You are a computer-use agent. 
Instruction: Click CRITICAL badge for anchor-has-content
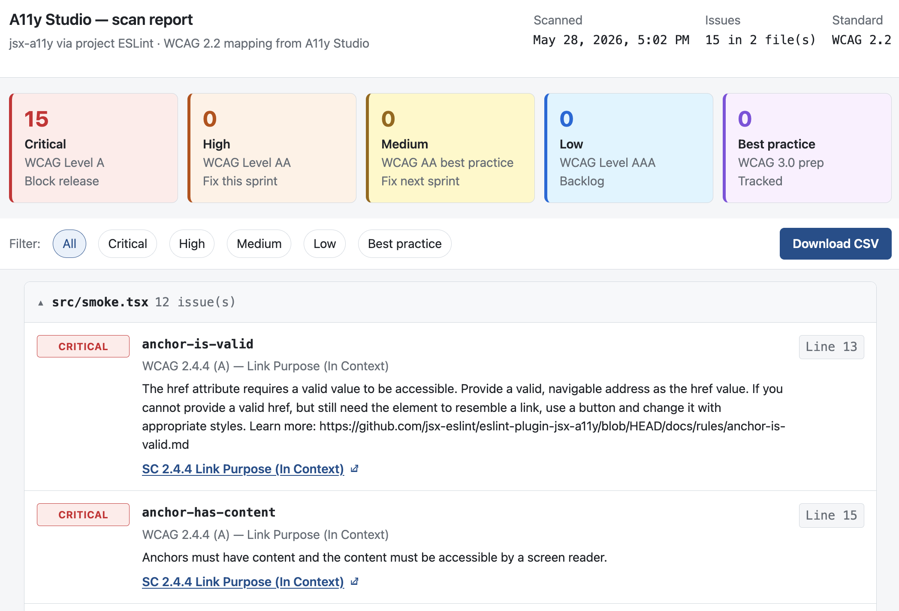tap(83, 514)
